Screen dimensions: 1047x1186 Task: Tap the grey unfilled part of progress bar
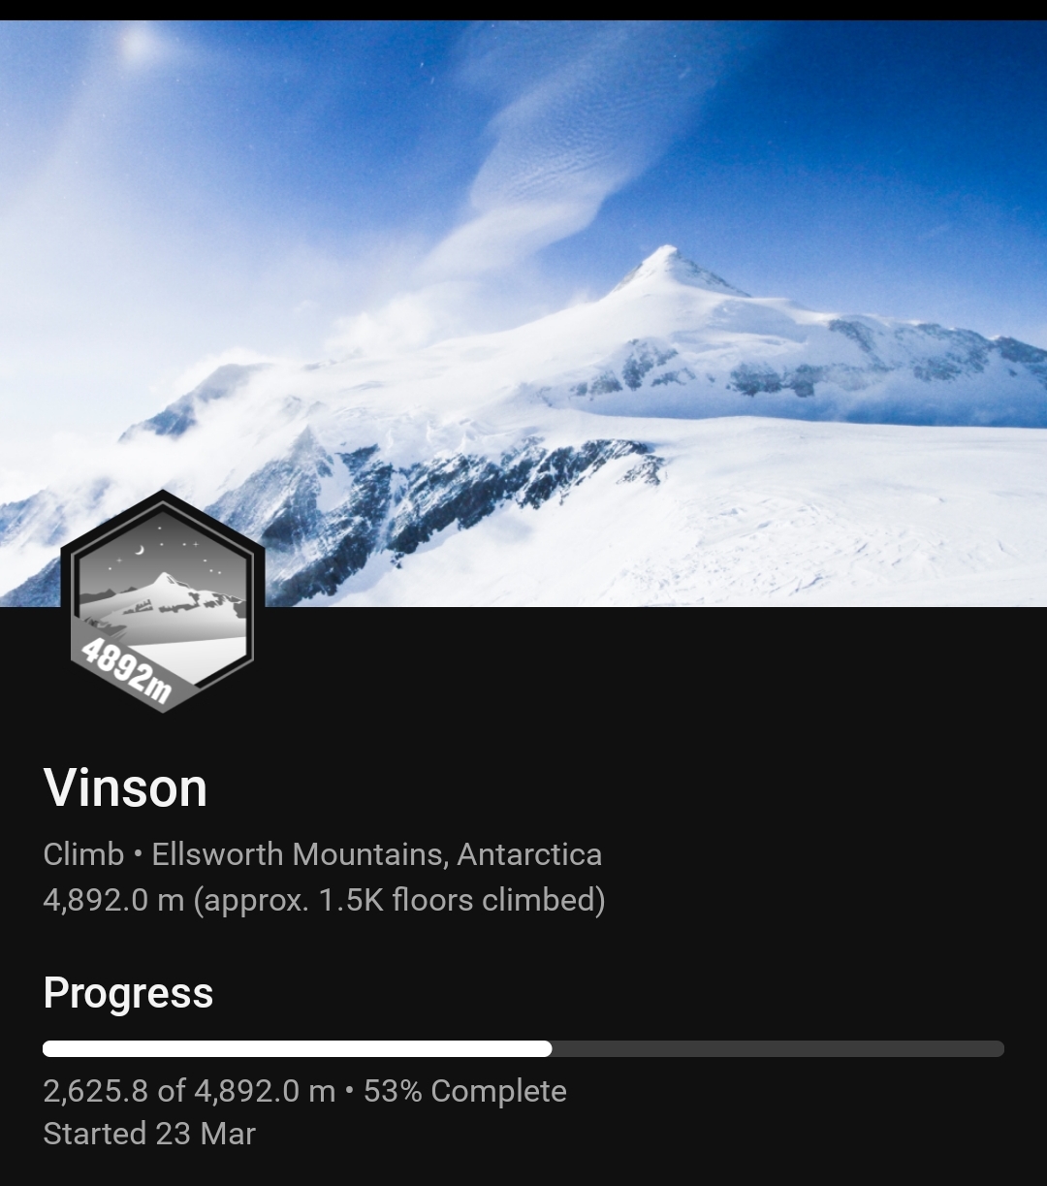(778, 1048)
